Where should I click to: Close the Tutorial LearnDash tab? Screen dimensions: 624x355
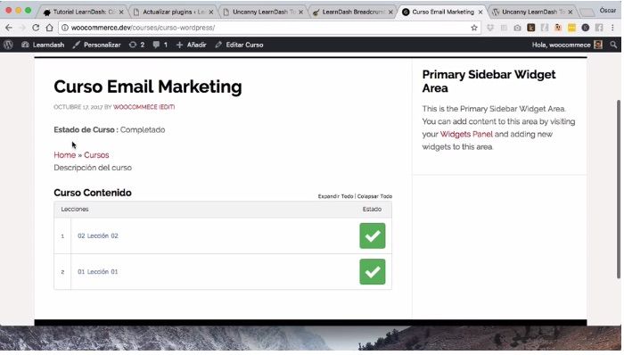point(121,12)
